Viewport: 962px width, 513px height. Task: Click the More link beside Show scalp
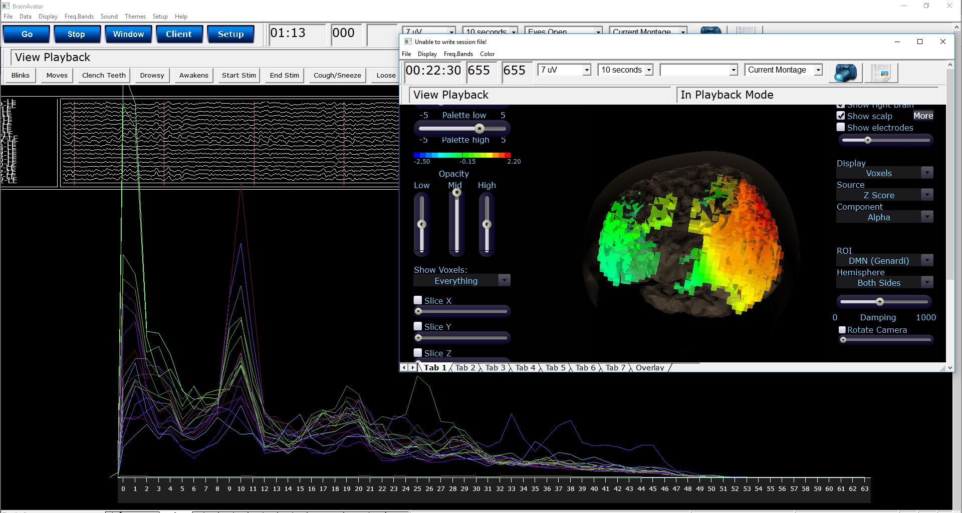tap(923, 115)
